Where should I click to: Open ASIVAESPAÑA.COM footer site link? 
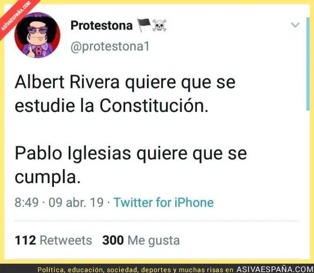275,269
